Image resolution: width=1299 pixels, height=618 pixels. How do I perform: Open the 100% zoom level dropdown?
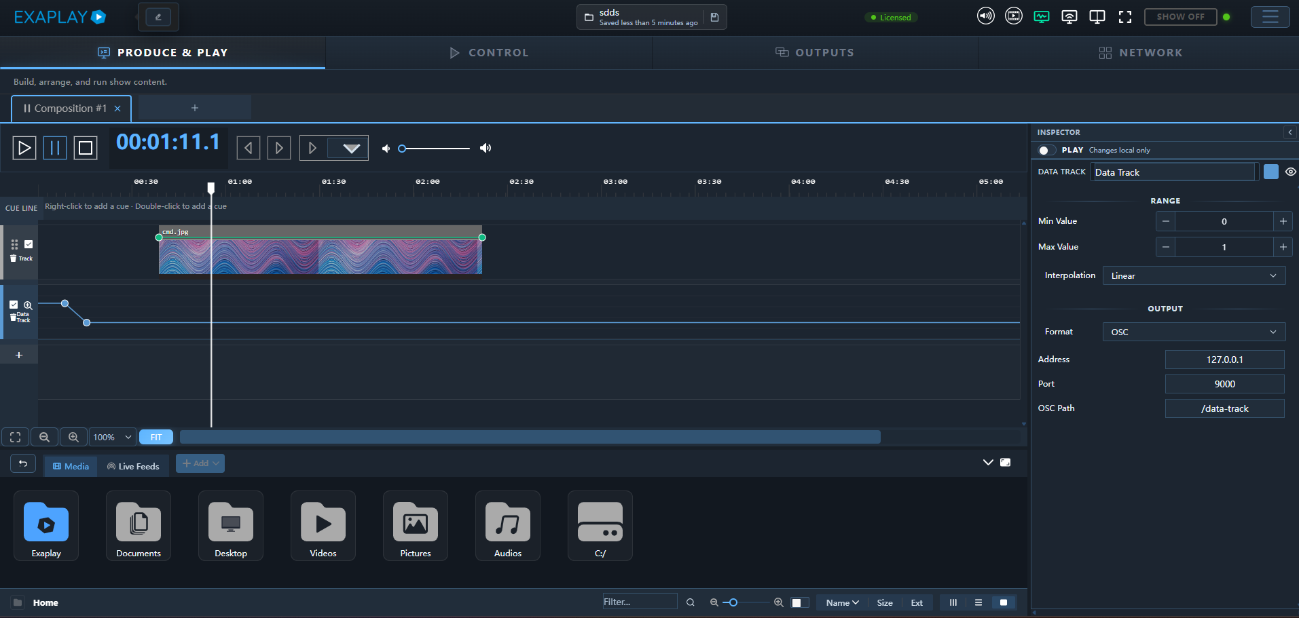pos(113,437)
